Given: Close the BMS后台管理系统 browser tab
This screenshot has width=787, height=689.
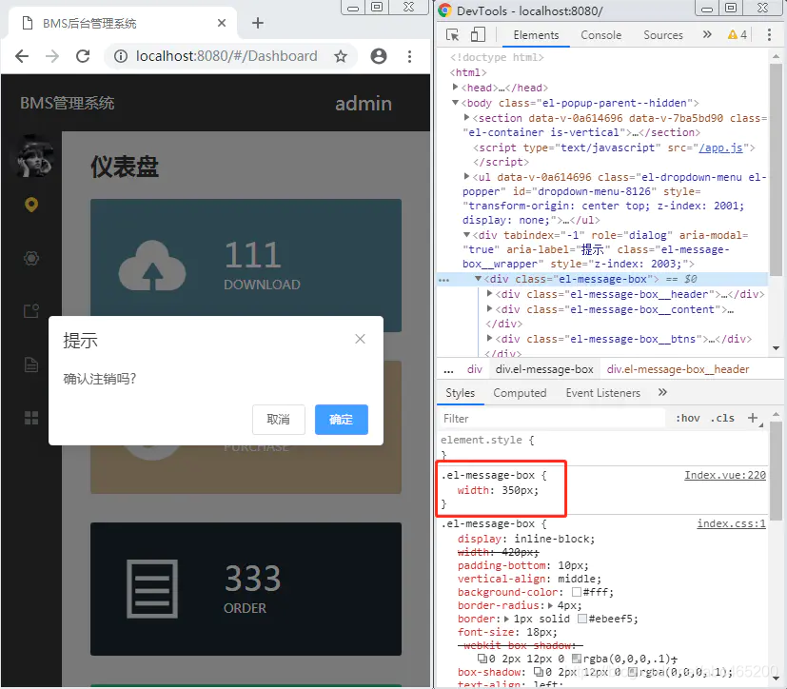Looking at the screenshot, I should 222,23.
